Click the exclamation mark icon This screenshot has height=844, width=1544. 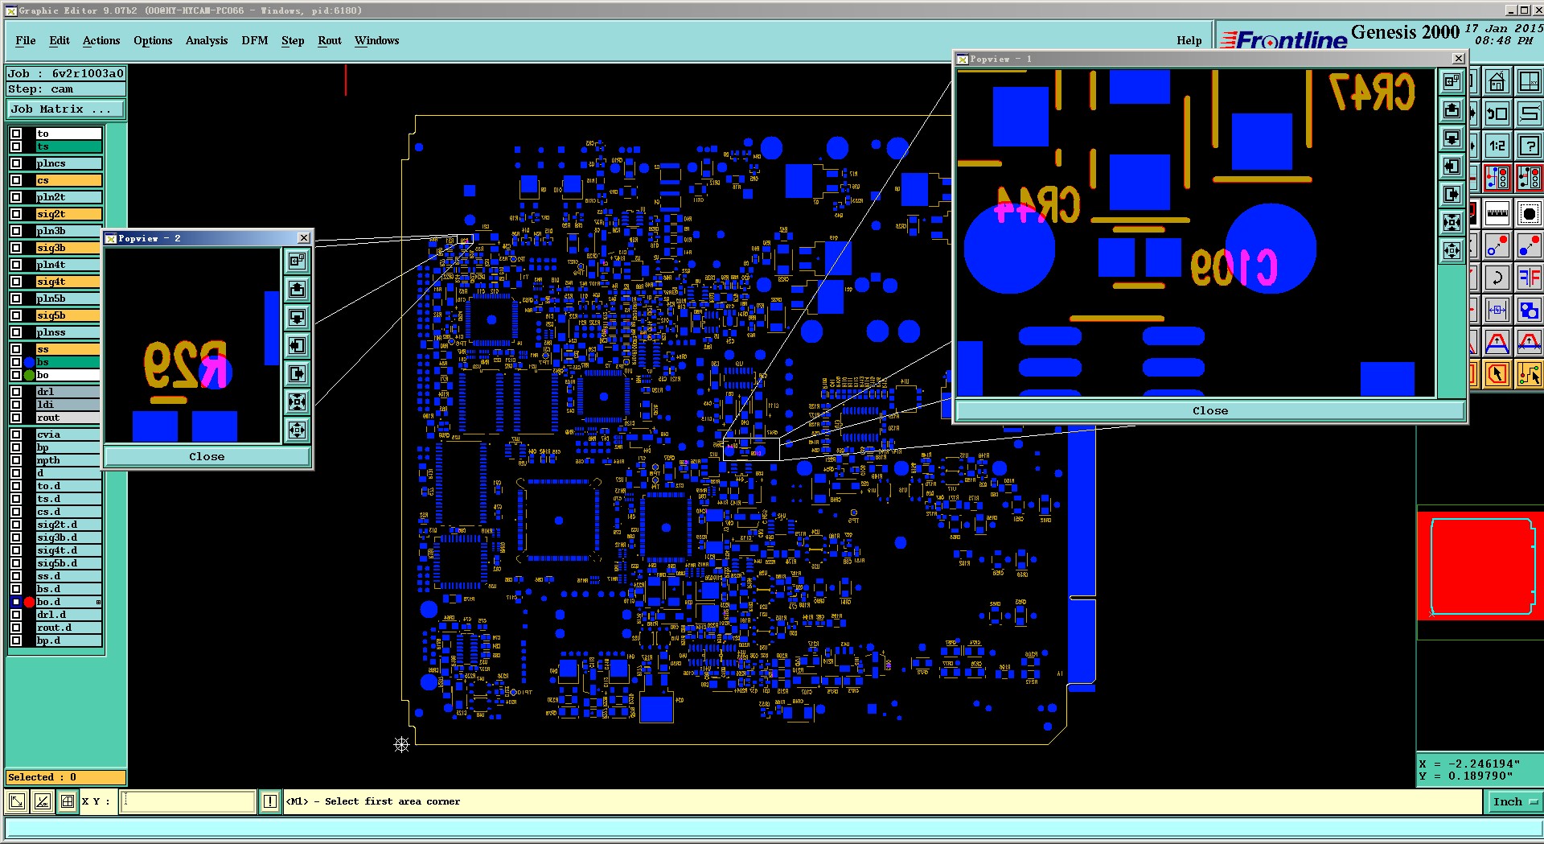click(x=270, y=801)
